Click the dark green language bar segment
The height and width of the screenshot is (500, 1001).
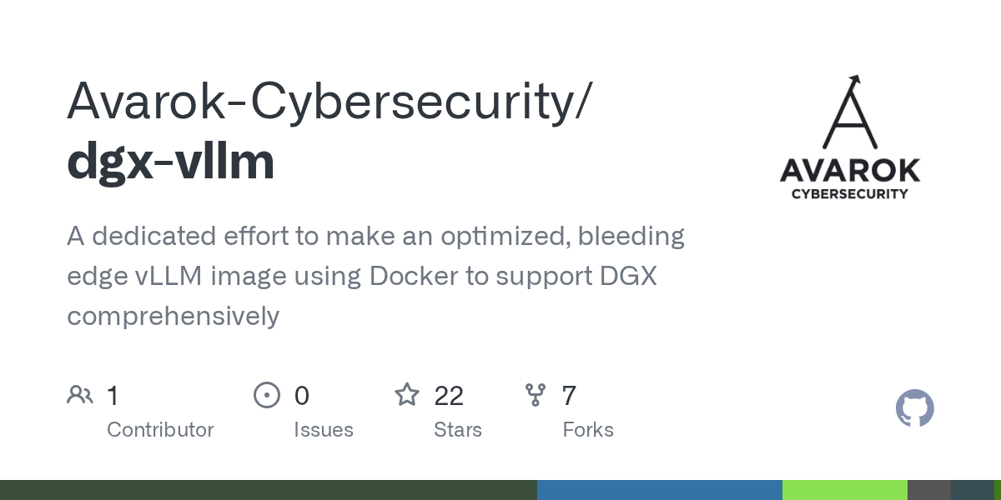[267, 490]
